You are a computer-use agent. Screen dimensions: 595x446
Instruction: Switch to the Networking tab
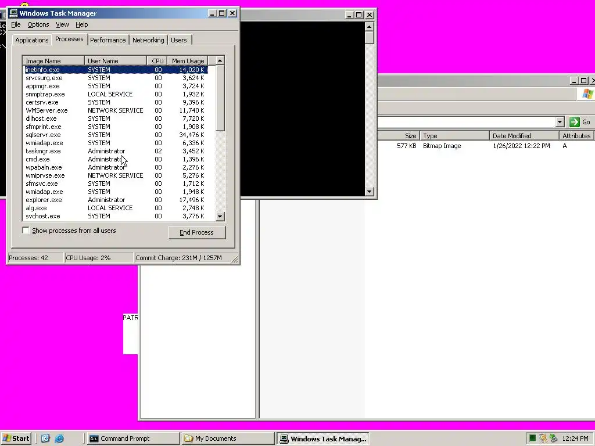148,40
